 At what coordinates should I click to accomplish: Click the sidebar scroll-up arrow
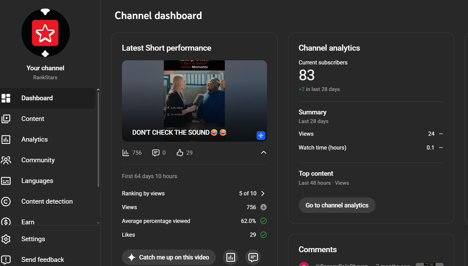pos(98,90)
